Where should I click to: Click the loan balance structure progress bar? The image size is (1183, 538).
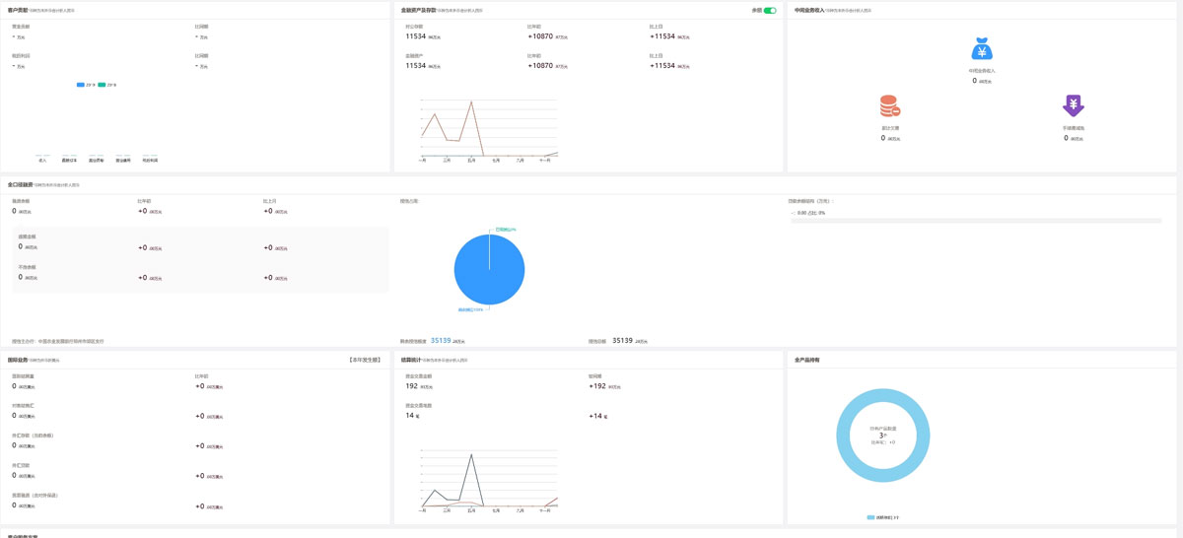click(975, 221)
